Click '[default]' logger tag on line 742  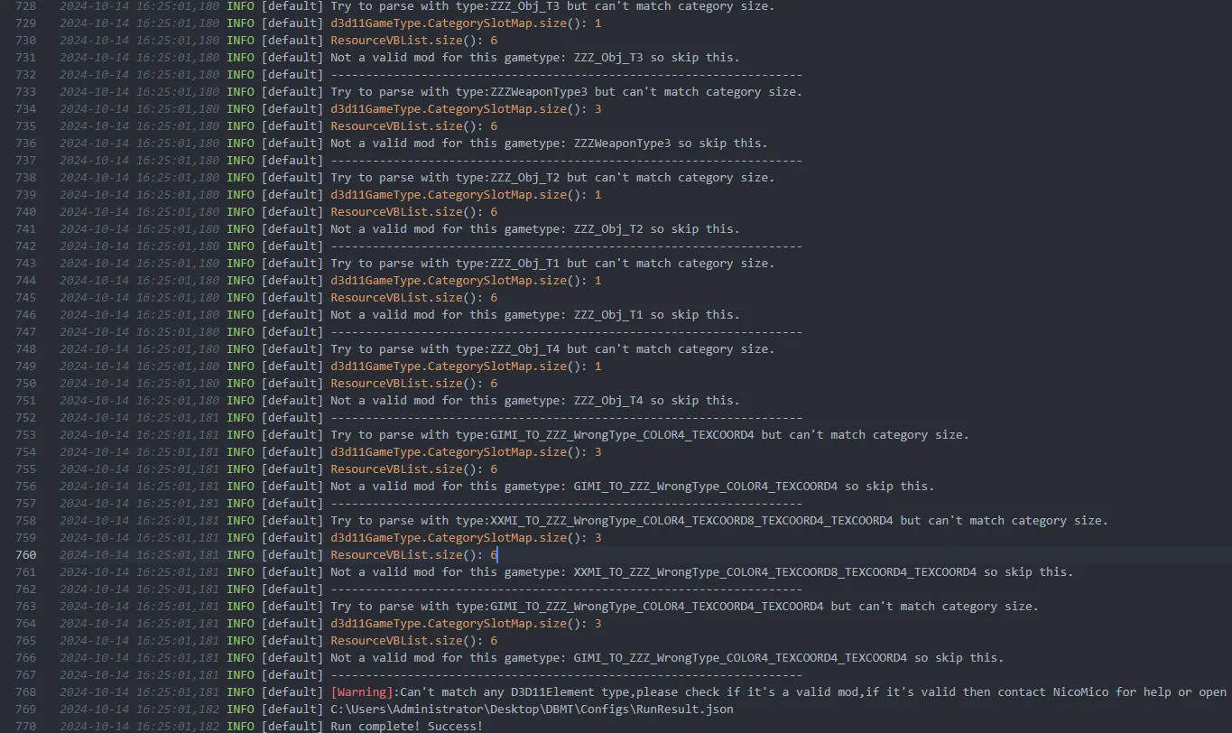tap(292, 246)
